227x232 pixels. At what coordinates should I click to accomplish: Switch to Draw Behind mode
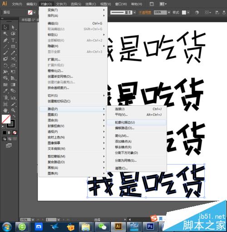[x=10, y=139]
